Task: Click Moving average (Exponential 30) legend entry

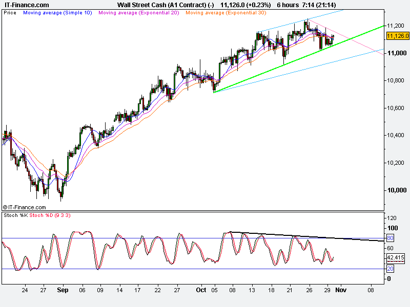Action: click(x=226, y=12)
